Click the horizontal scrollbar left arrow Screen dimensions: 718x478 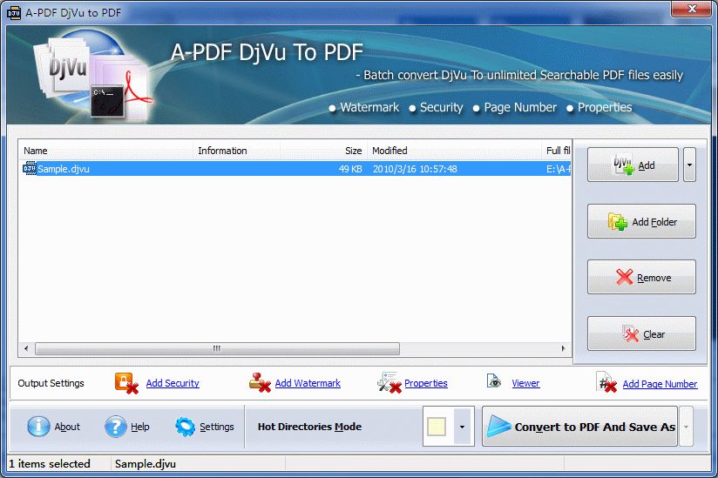[x=26, y=348]
